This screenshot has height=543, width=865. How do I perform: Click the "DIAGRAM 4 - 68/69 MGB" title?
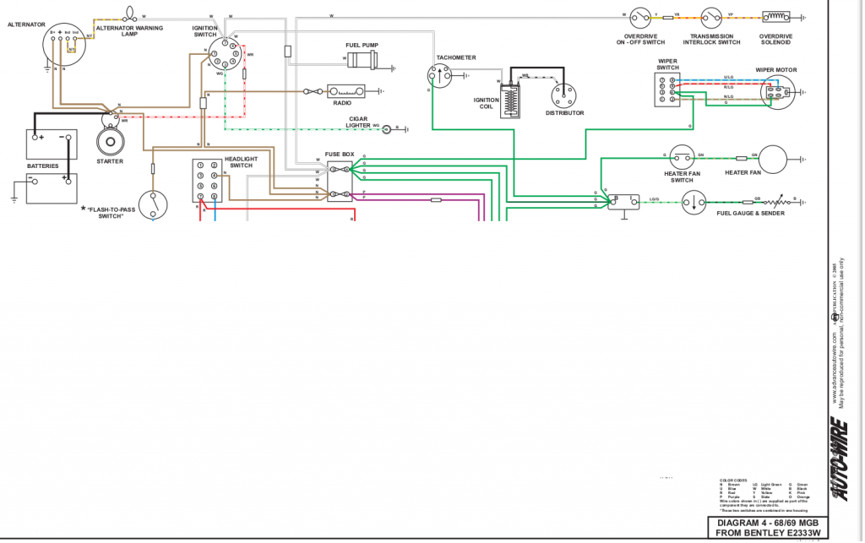tap(767, 523)
